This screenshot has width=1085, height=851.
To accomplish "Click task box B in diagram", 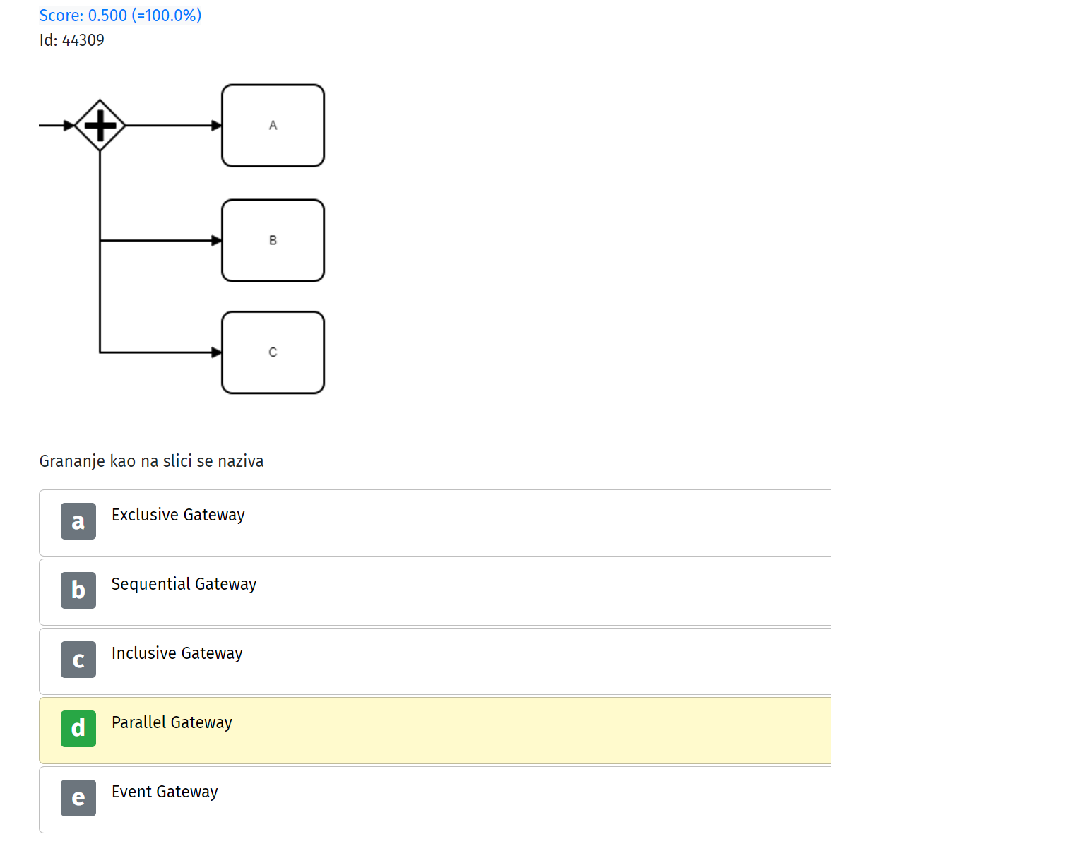I will [273, 241].
